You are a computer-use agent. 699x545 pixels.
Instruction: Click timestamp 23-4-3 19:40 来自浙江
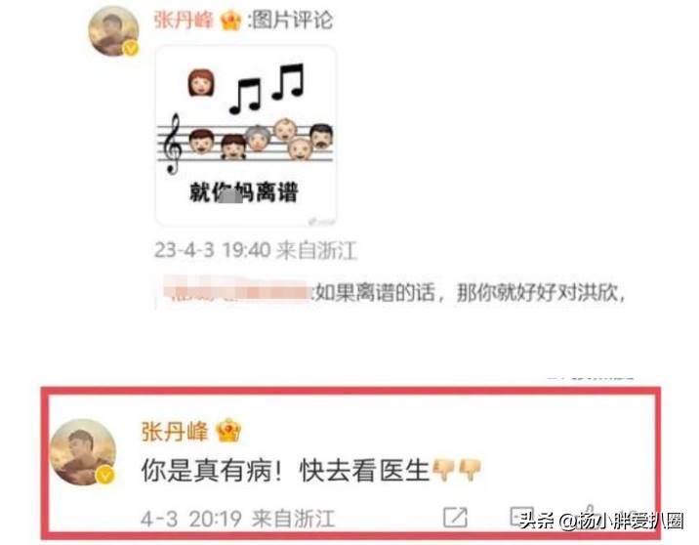pyautogui.click(x=256, y=250)
